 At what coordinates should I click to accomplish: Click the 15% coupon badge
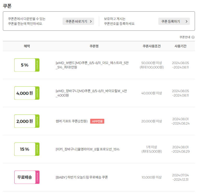click(27, 149)
